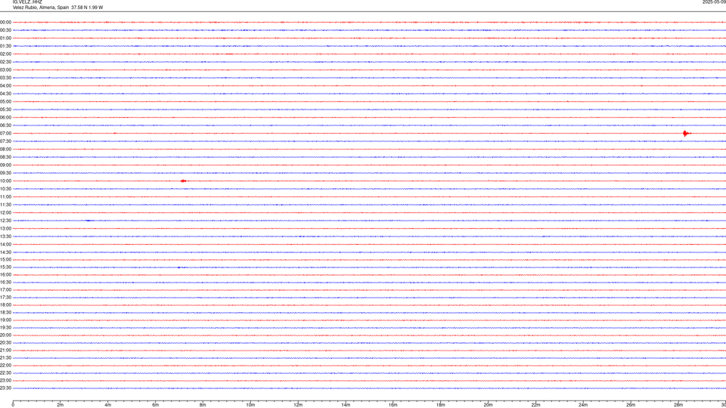Click the 06:00 time label

(5, 118)
